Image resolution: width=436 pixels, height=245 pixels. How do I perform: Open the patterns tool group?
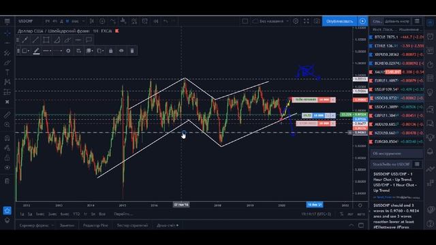pos(7,82)
